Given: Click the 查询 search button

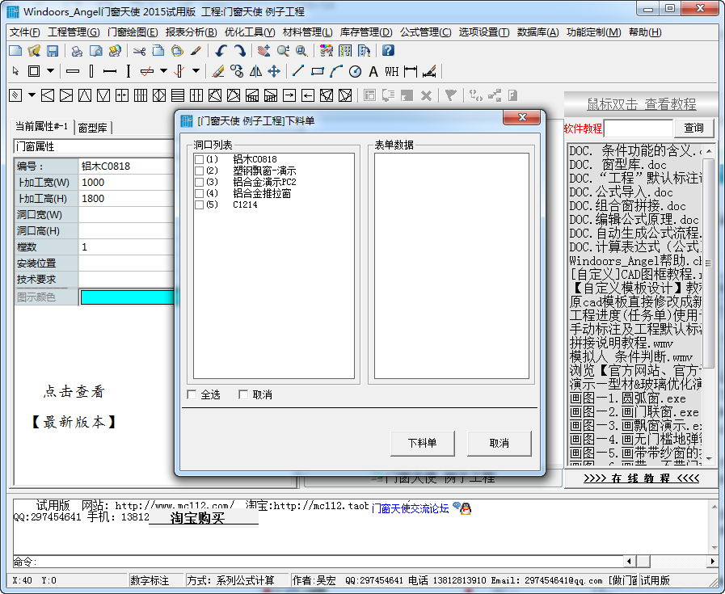Looking at the screenshot, I should [694, 128].
